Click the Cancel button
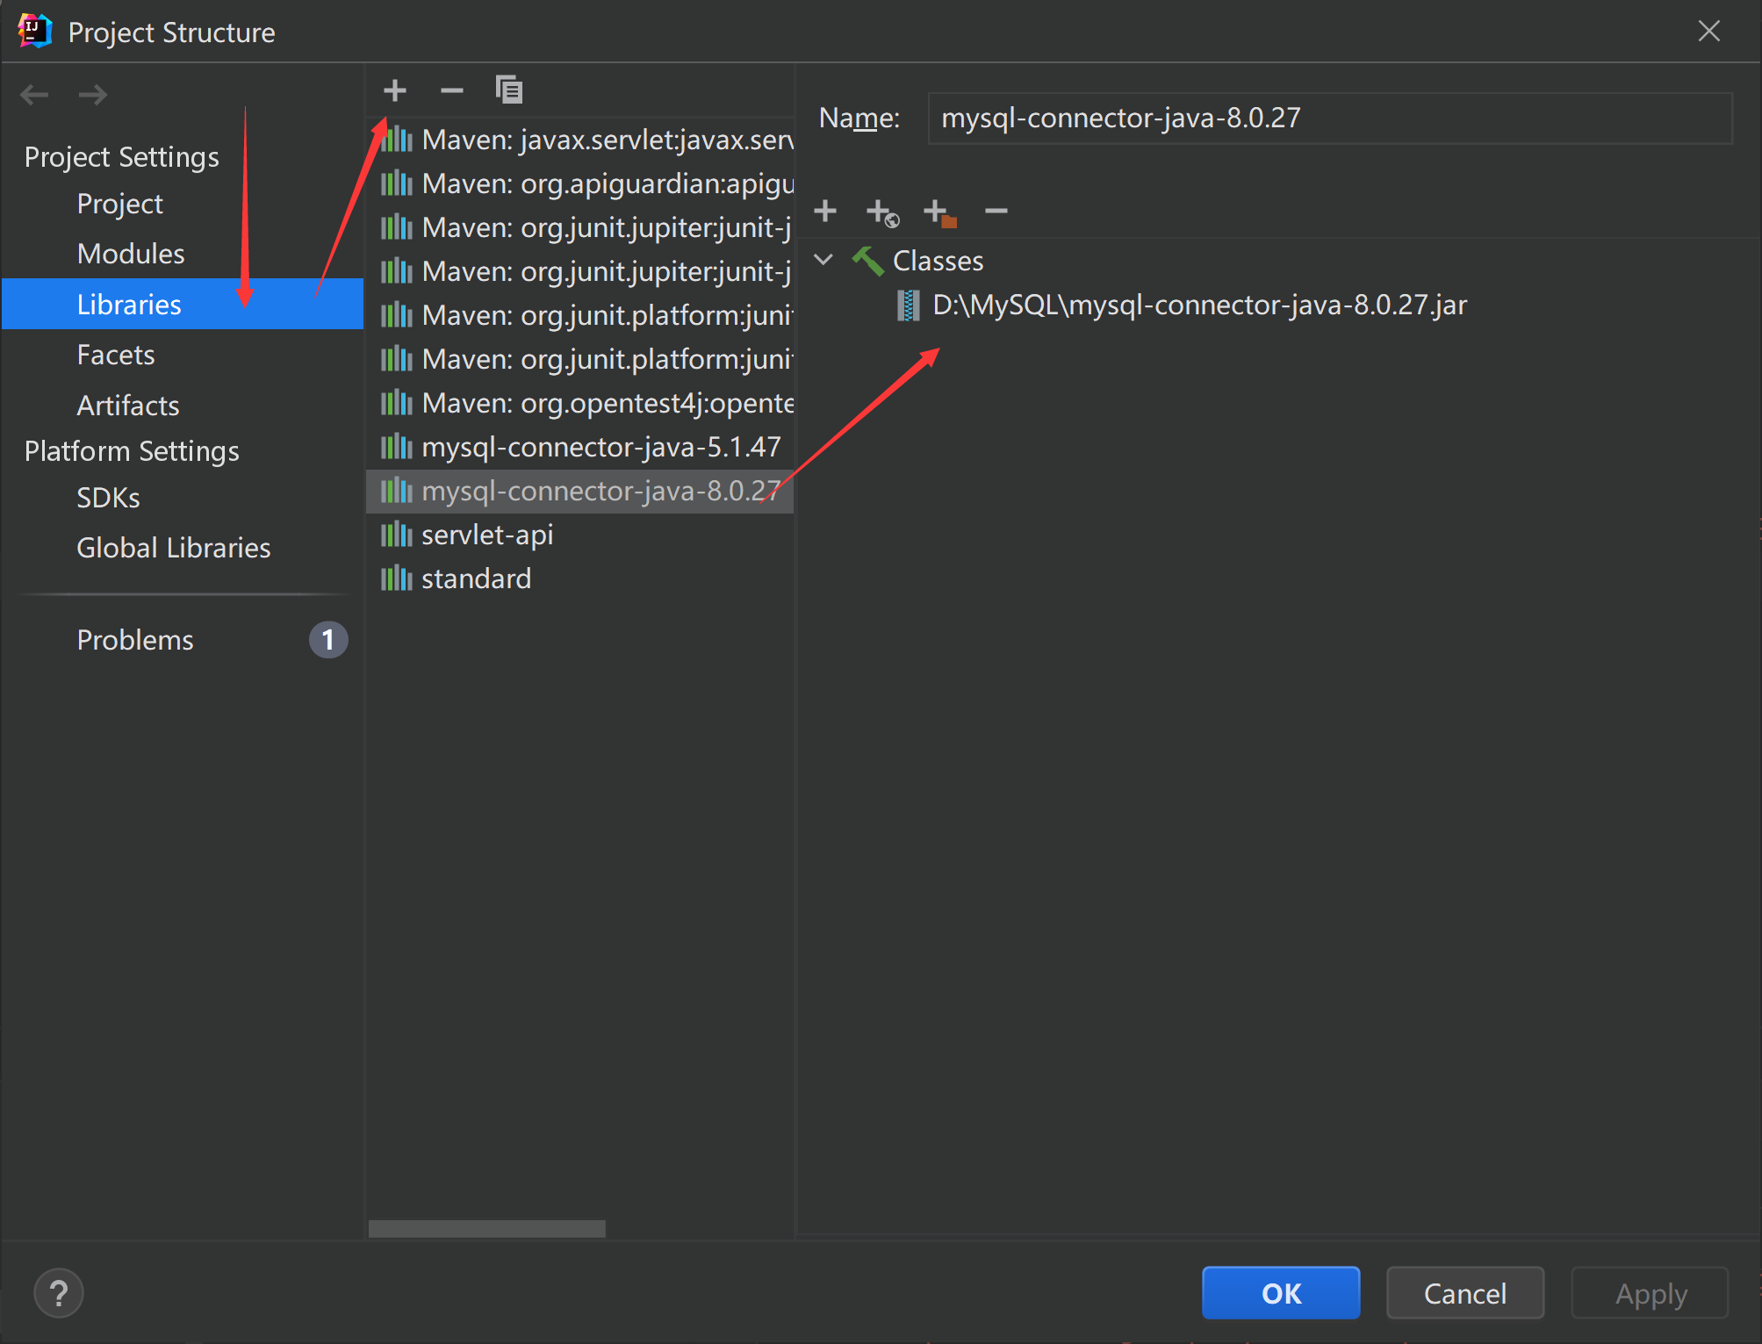Image resolution: width=1762 pixels, height=1344 pixels. [x=1465, y=1293]
